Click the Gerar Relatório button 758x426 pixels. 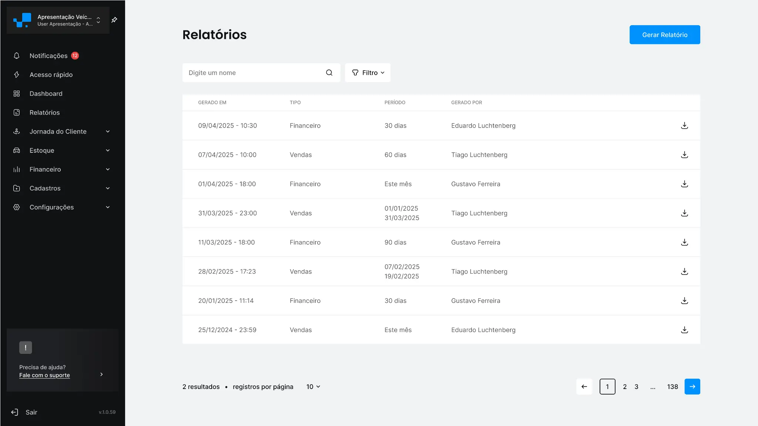(664, 35)
